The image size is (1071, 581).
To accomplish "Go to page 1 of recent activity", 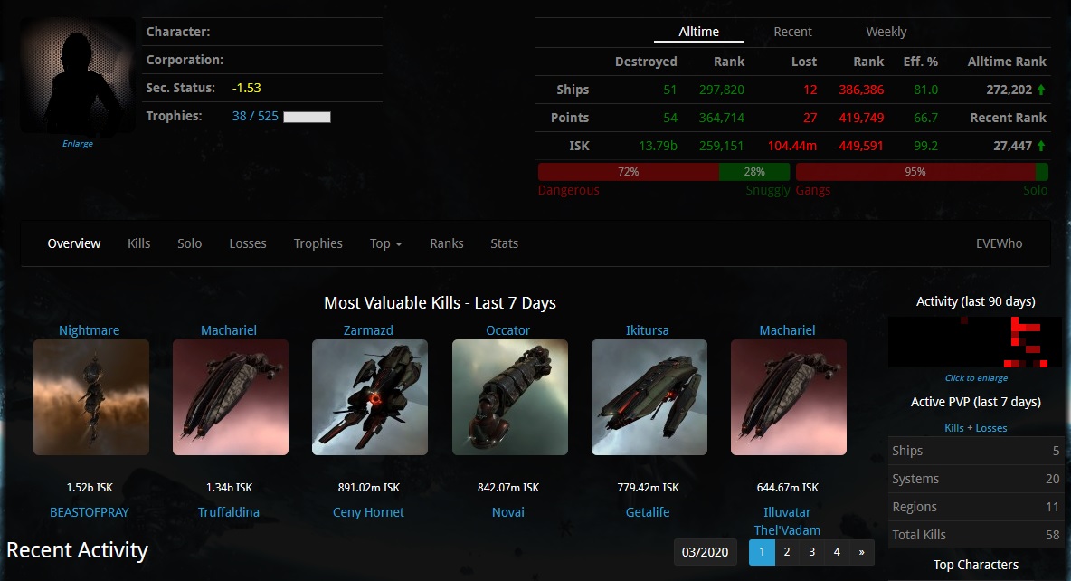I will pos(762,552).
